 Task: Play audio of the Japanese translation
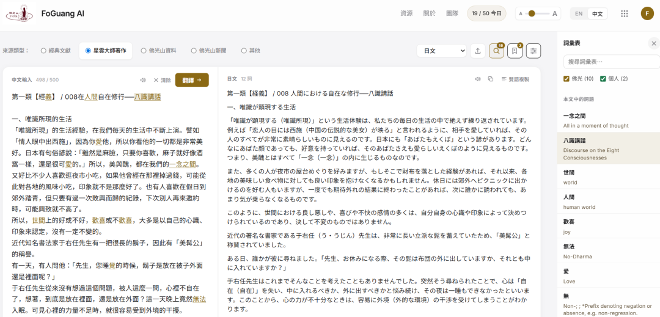478,79
